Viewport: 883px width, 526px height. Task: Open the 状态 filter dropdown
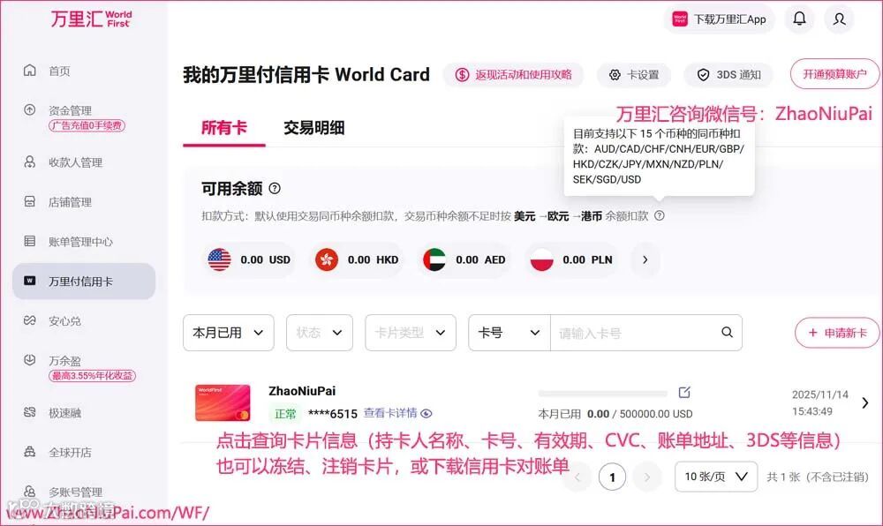point(320,333)
